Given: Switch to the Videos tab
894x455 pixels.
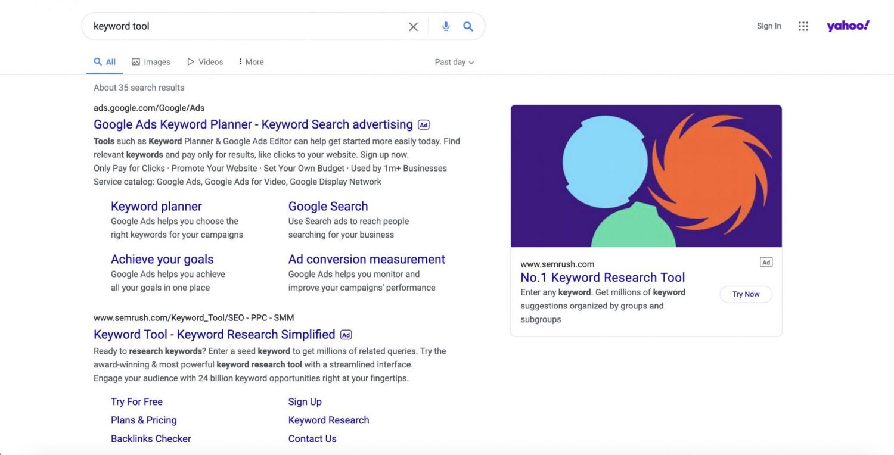Looking at the screenshot, I should (x=205, y=62).
